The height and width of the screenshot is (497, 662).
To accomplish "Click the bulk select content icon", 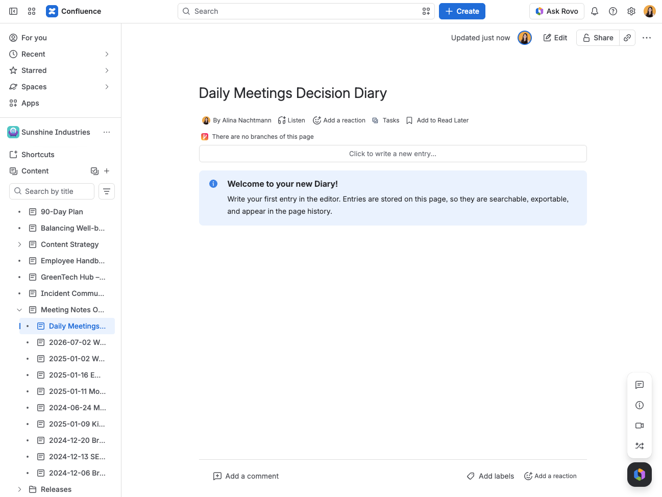I will pos(94,171).
